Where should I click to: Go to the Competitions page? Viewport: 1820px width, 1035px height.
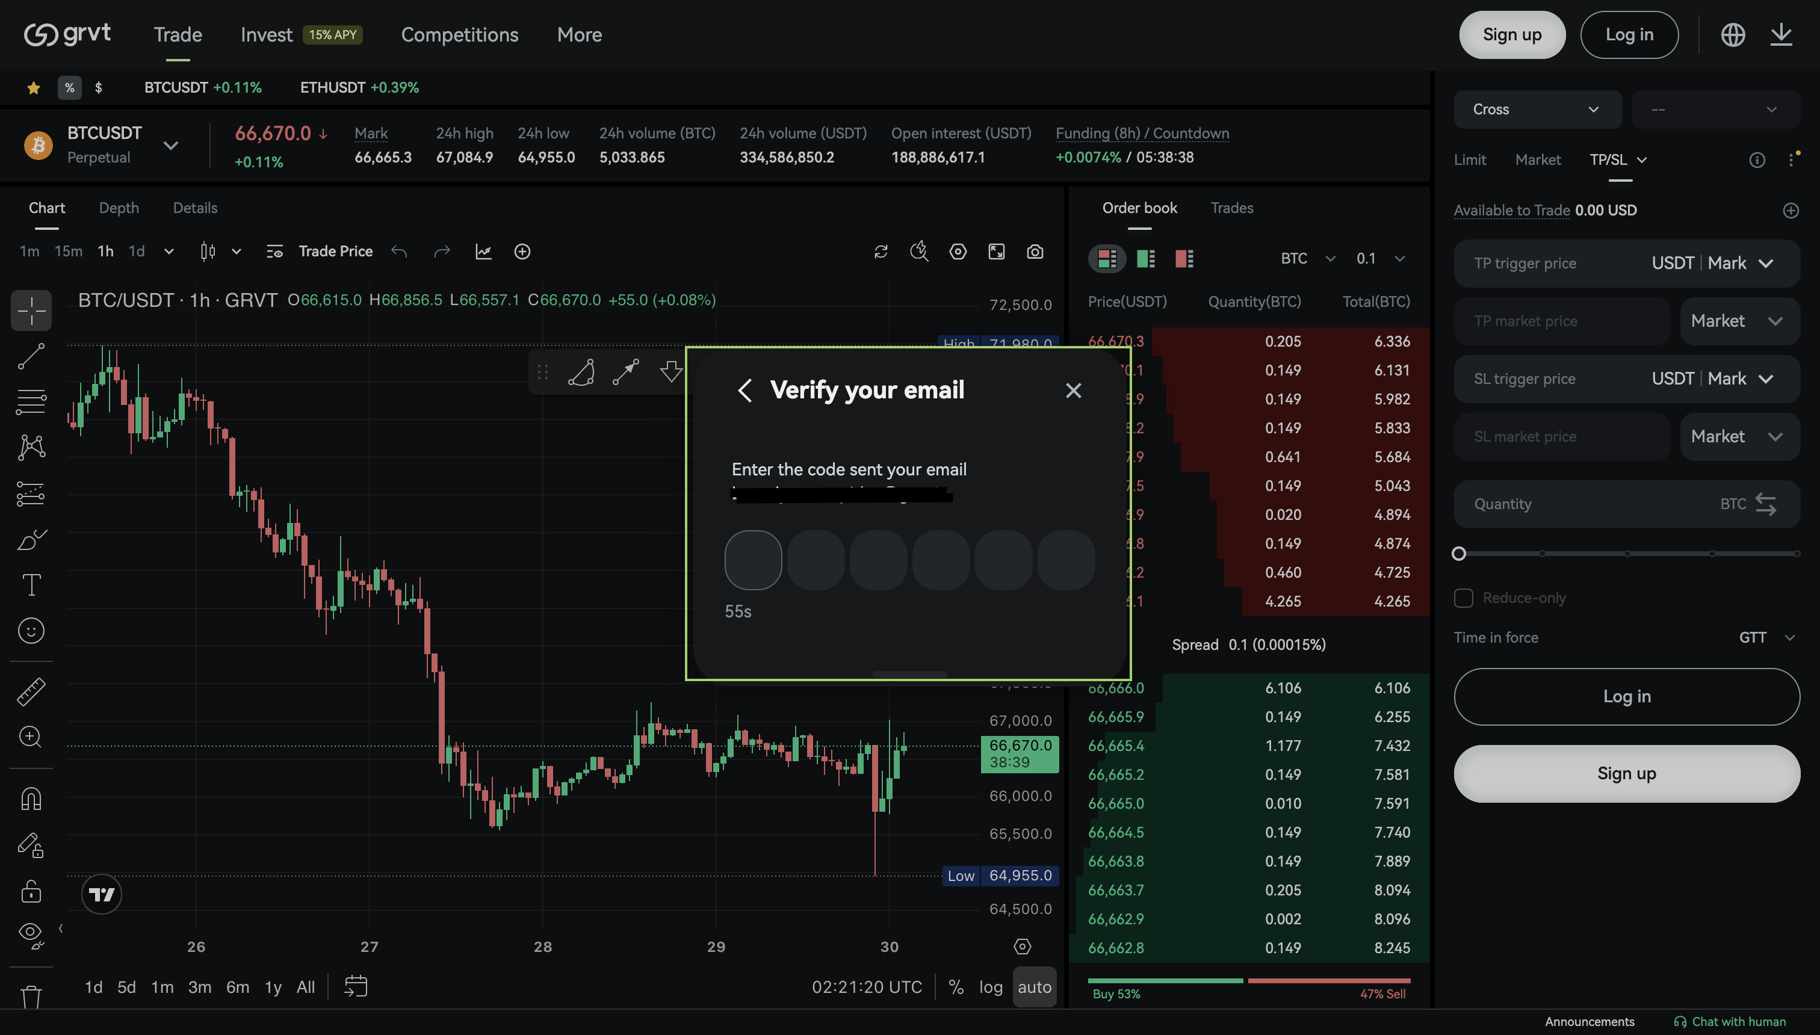[x=459, y=34]
